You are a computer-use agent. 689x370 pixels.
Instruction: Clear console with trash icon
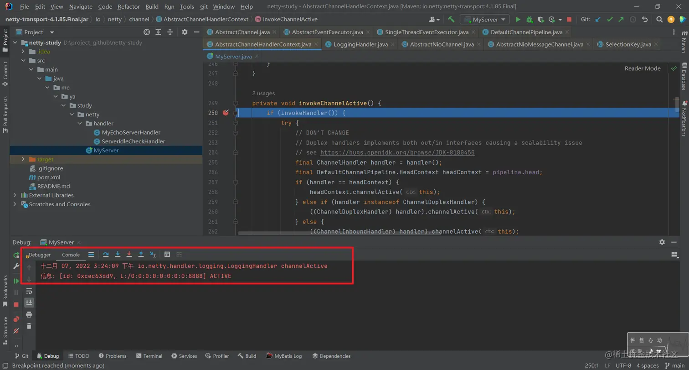point(29,326)
